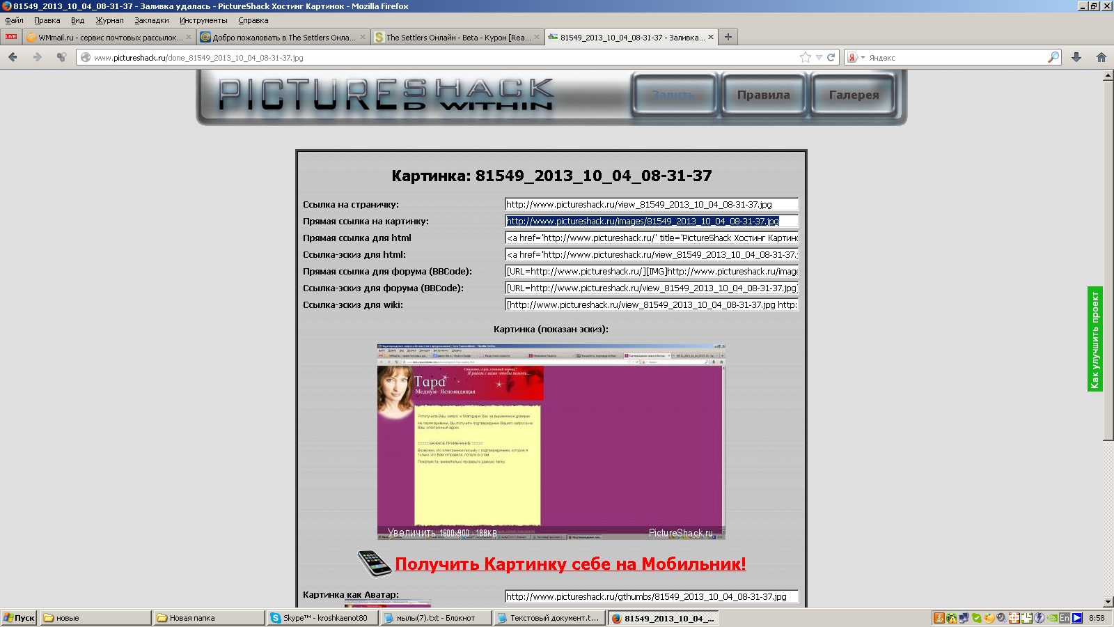Close the Добро пожаловать Settlers tab
The image size is (1114, 627).
point(362,37)
